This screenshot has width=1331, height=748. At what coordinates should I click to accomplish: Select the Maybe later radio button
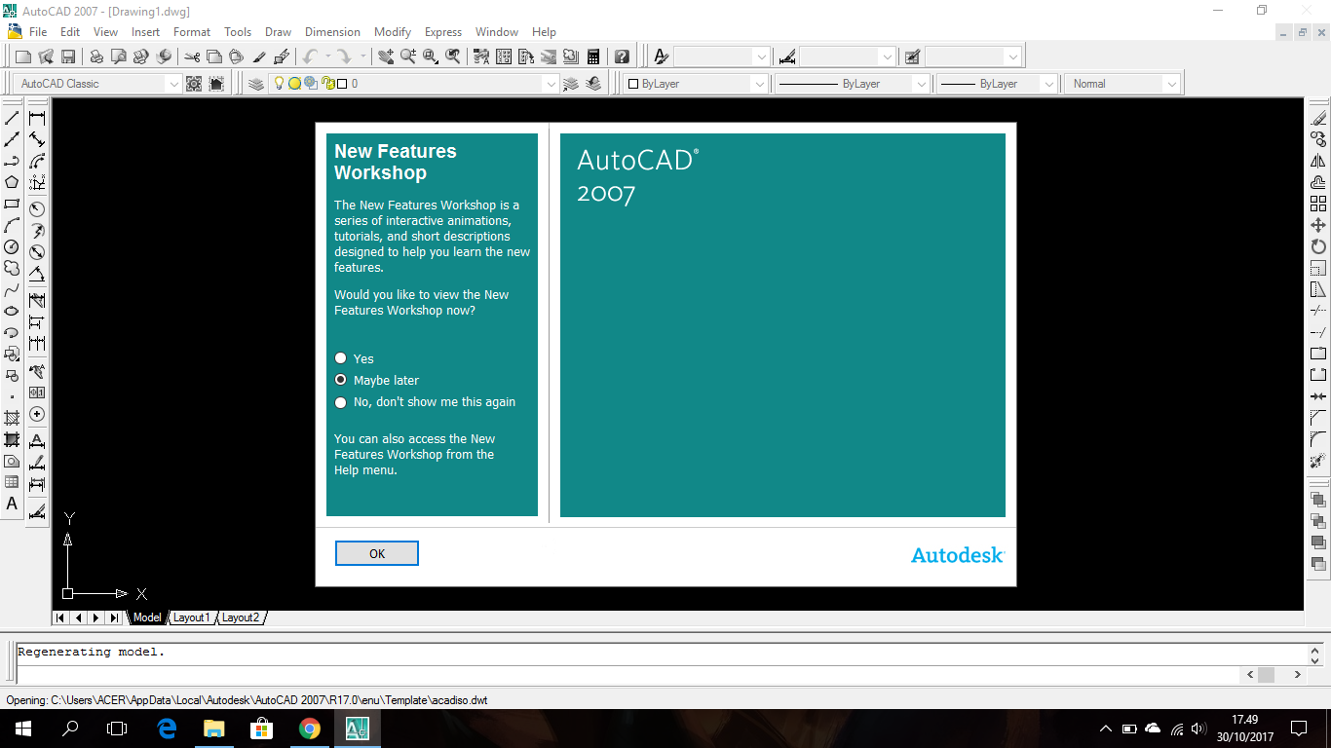341,380
